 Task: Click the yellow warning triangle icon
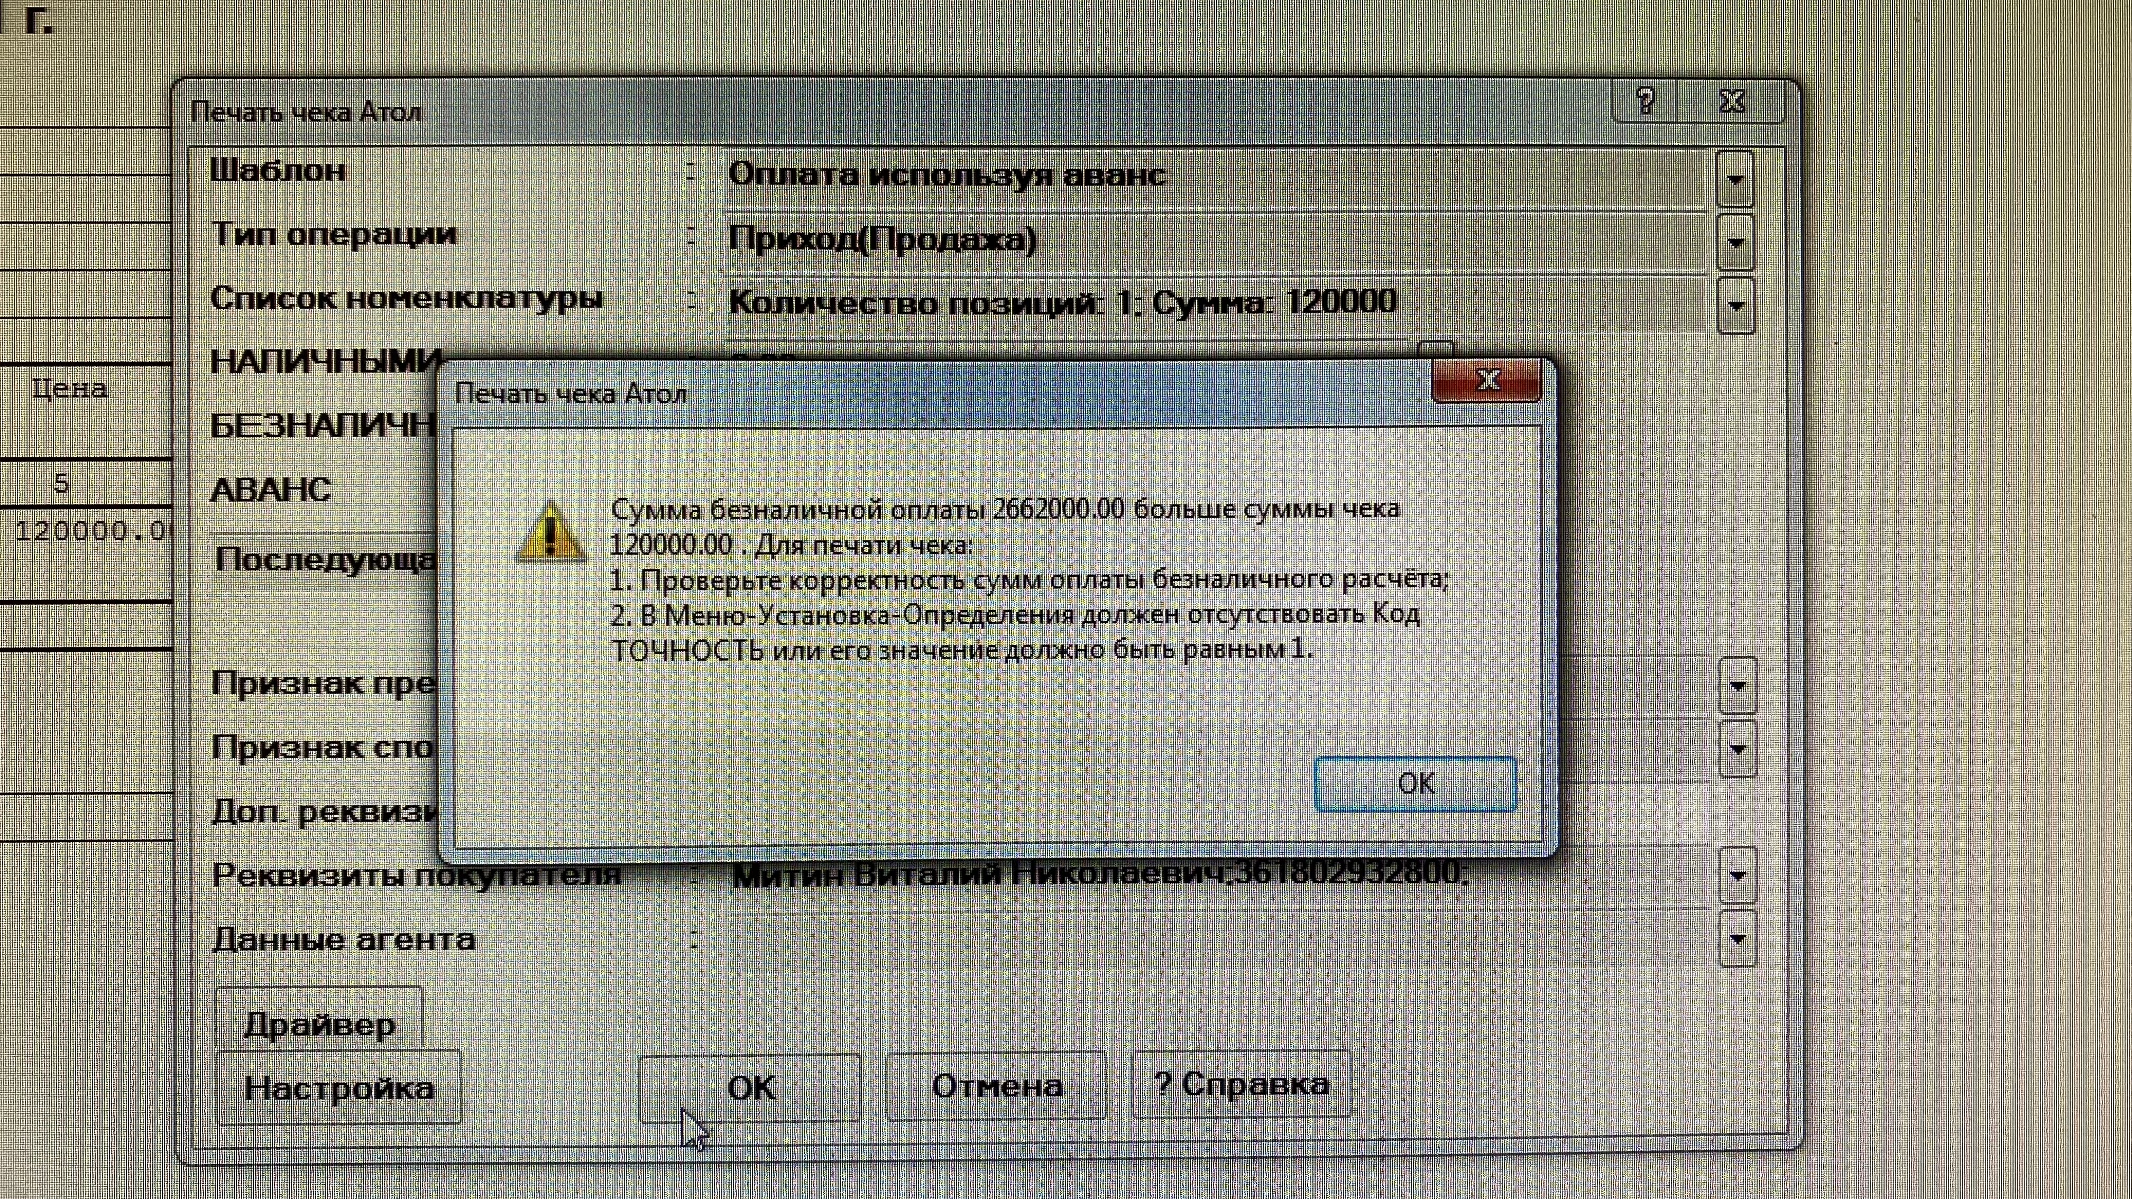(x=551, y=532)
